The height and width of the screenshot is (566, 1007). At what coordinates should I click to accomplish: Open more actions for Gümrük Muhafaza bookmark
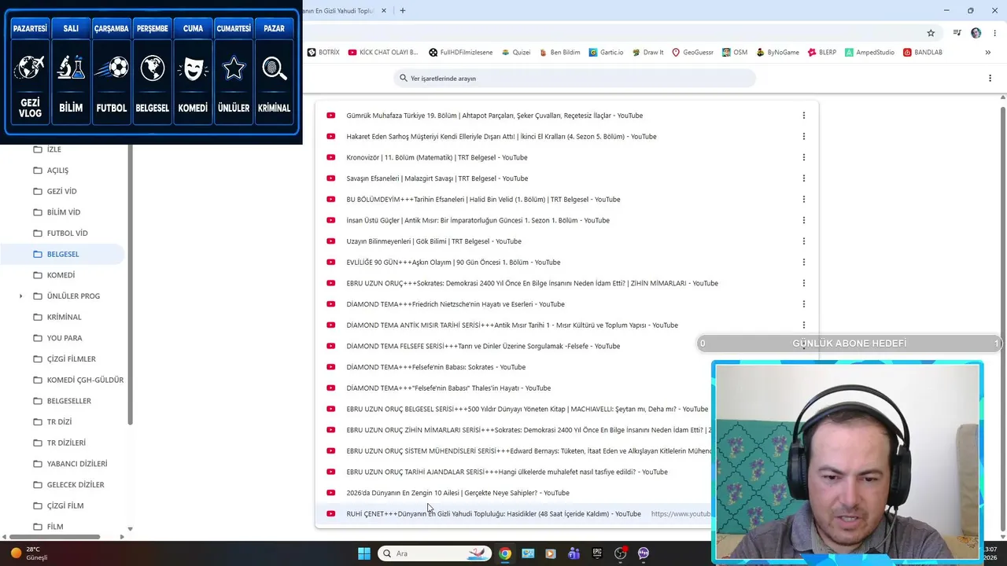803,116
